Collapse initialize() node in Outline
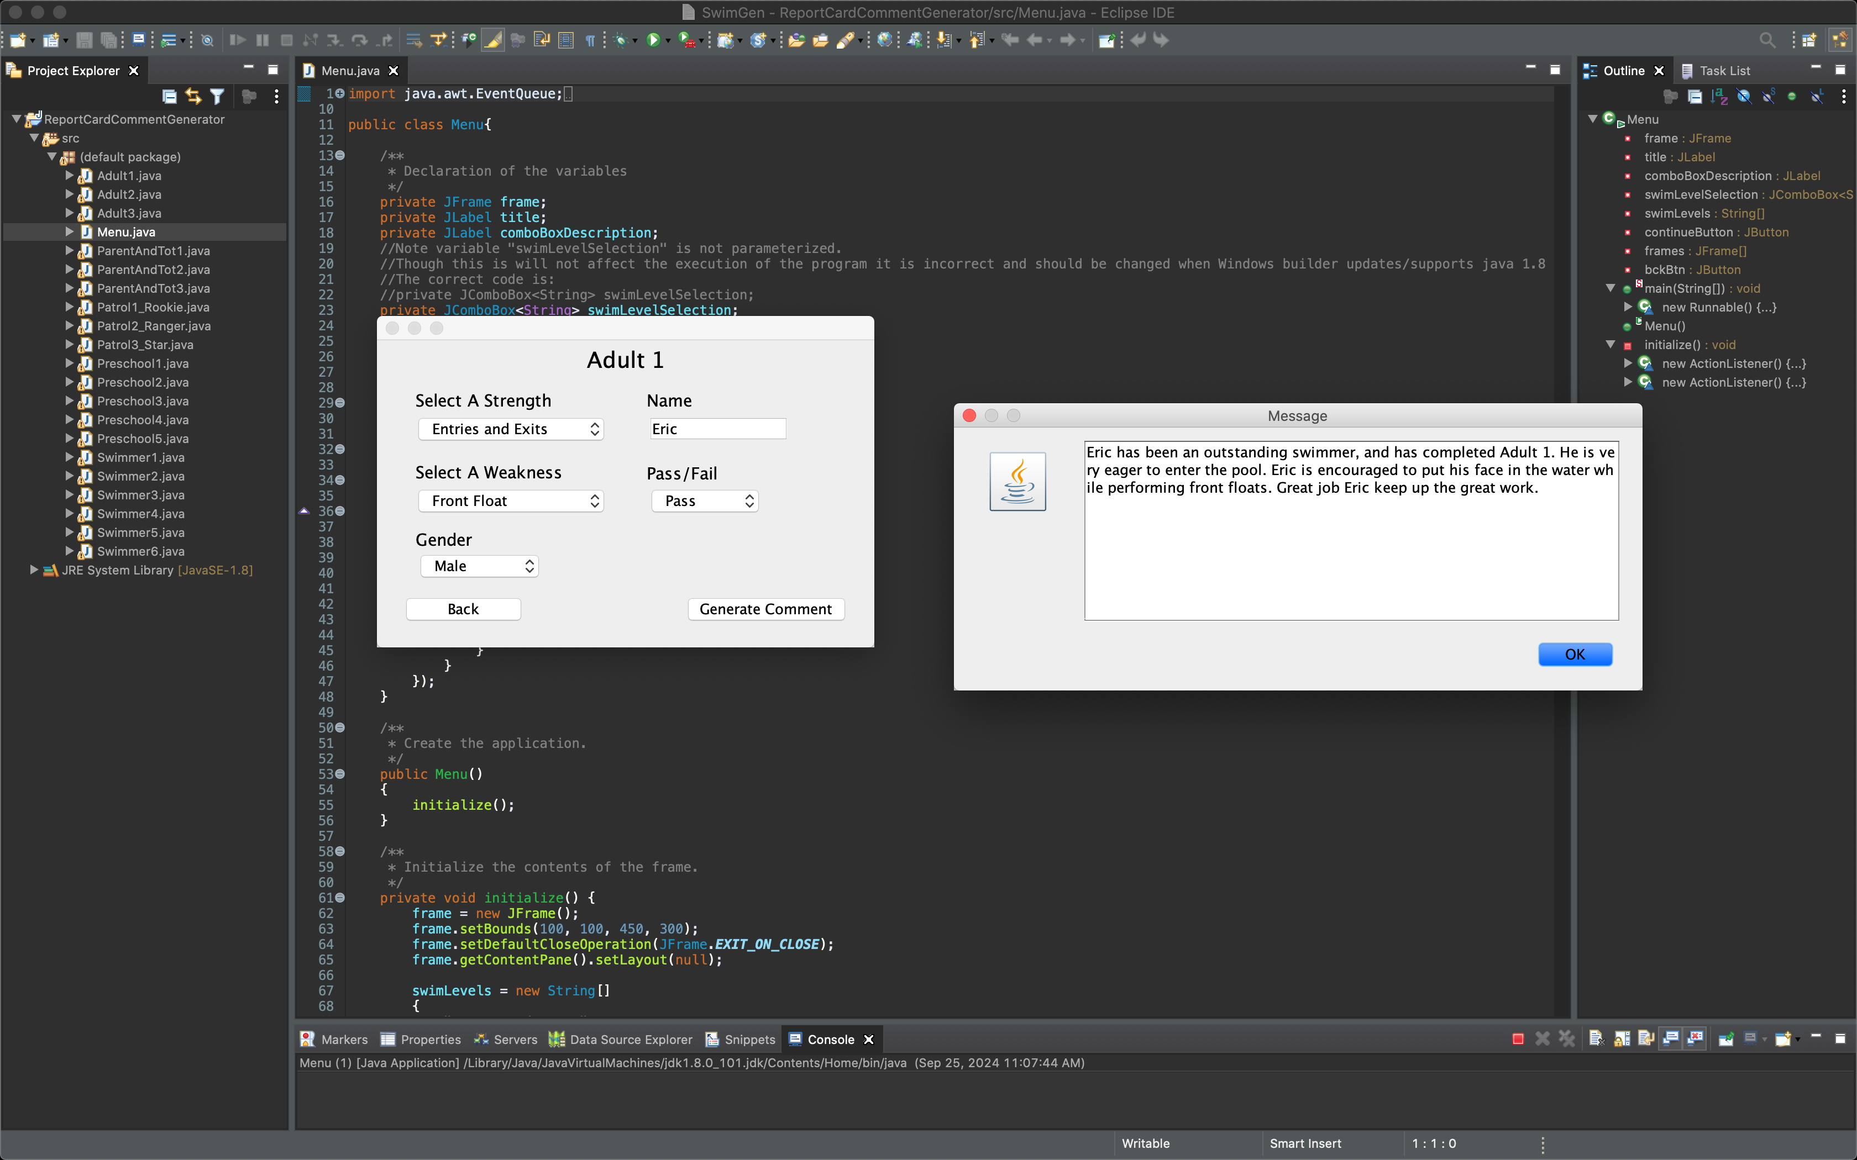Screen dimensions: 1857x1160 pos(1611,345)
